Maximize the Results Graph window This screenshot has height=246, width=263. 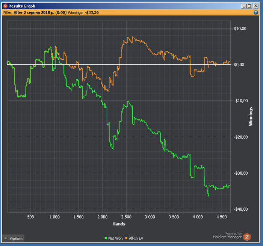point(249,6)
